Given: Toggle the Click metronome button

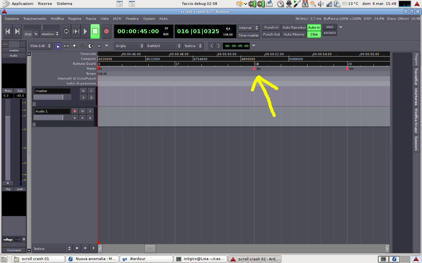Looking at the screenshot, I should point(314,34).
